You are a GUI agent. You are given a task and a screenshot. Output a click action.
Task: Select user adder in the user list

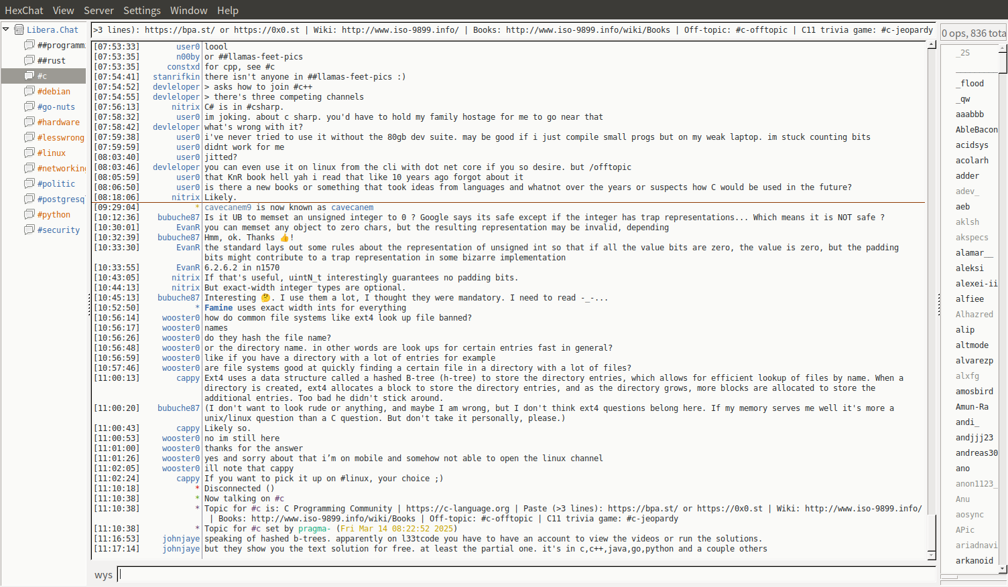point(967,176)
